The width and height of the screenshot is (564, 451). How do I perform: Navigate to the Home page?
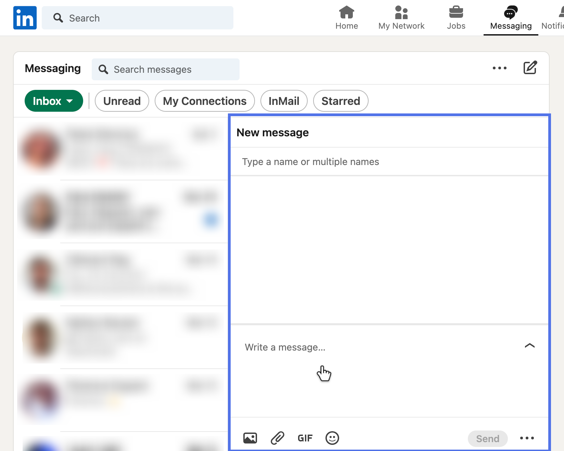point(347,18)
